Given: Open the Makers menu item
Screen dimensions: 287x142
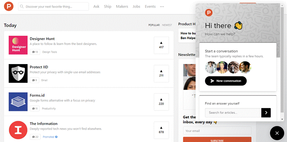Looking at the screenshot, I should (122, 7).
